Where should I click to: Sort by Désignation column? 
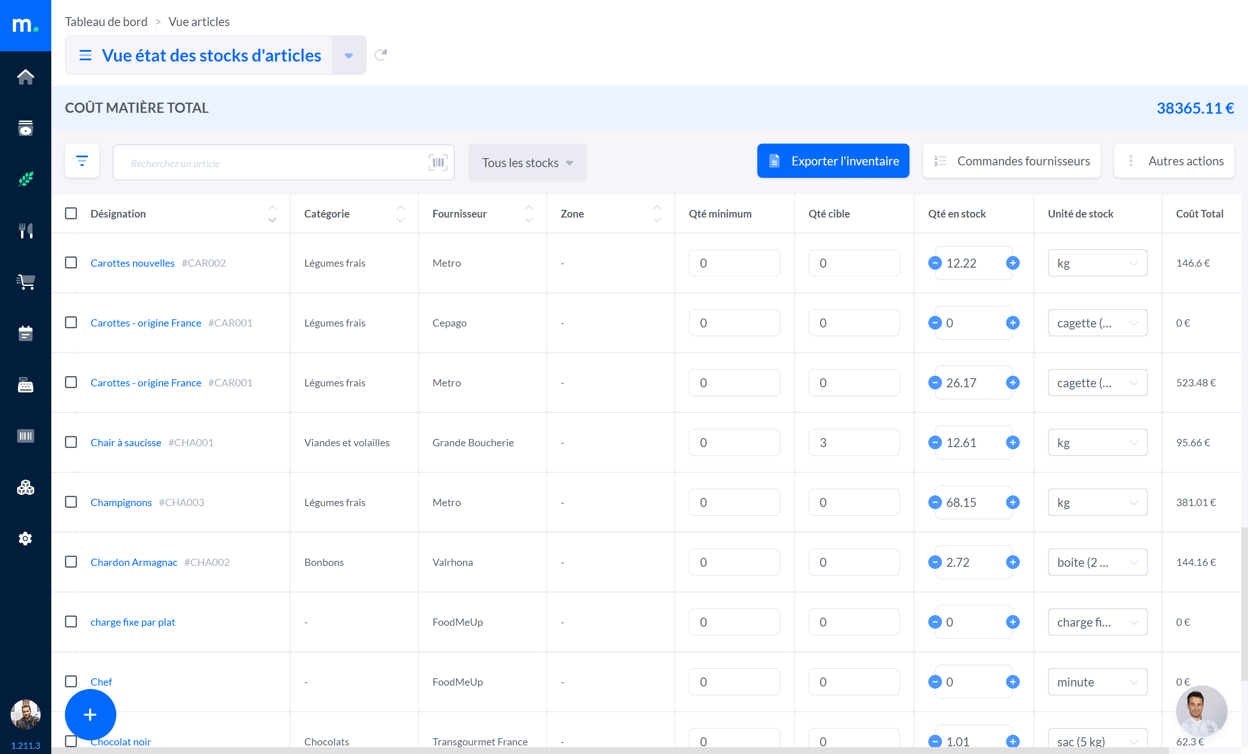click(272, 214)
